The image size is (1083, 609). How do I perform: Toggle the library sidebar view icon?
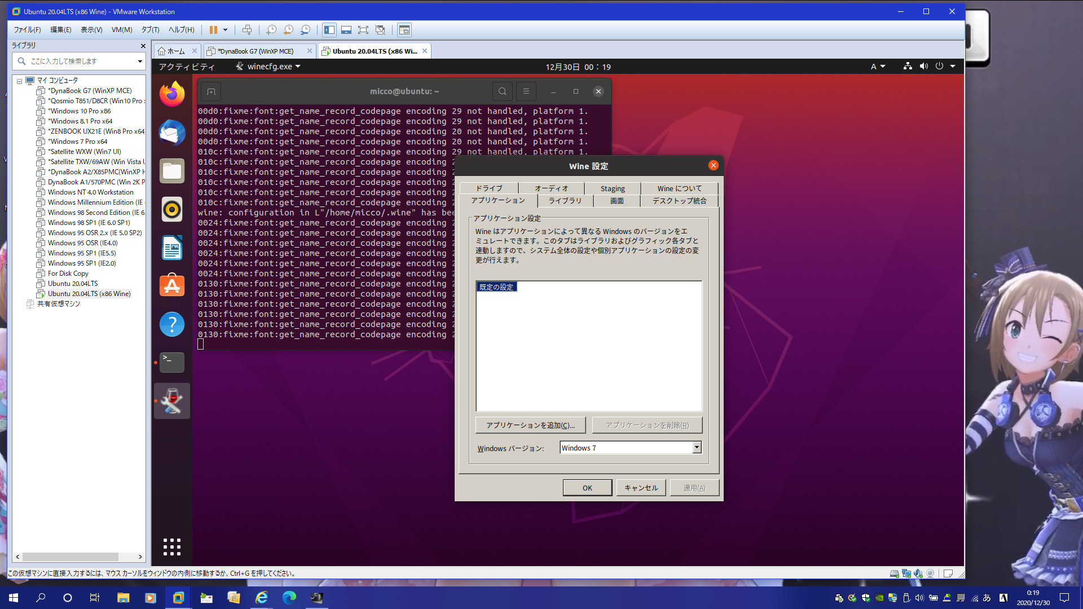329,30
